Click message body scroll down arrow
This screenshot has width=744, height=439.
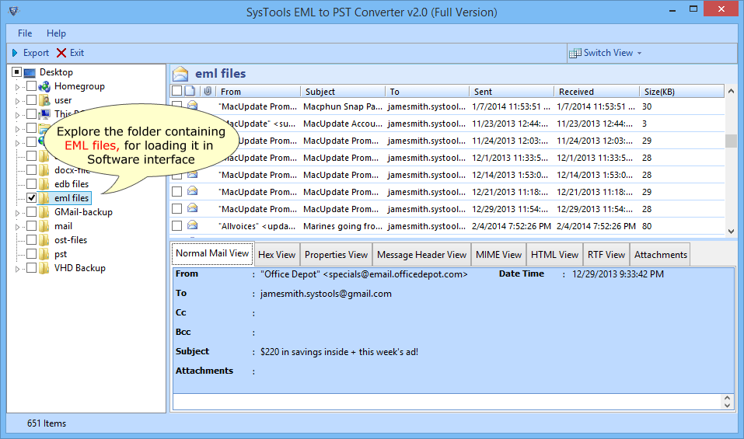(727, 406)
